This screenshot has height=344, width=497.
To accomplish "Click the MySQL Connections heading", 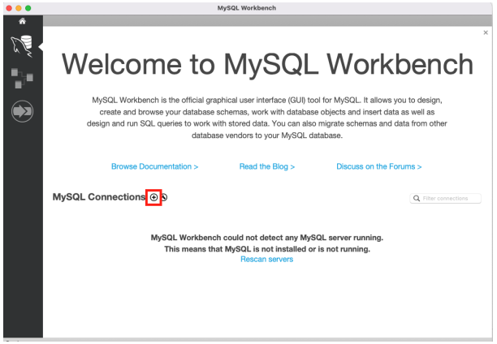I will click(99, 197).
